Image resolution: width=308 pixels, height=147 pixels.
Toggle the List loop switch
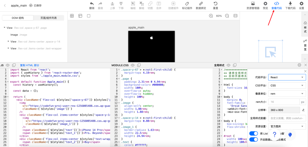[x=254, y=134]
